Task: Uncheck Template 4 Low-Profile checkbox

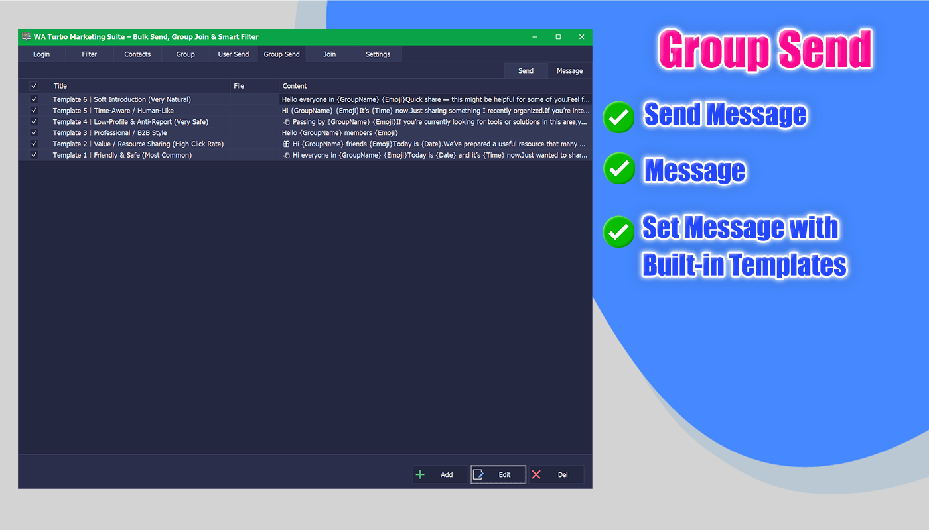Action: [x=35, y=122]
